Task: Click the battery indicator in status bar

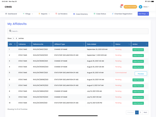Action: 153,1
